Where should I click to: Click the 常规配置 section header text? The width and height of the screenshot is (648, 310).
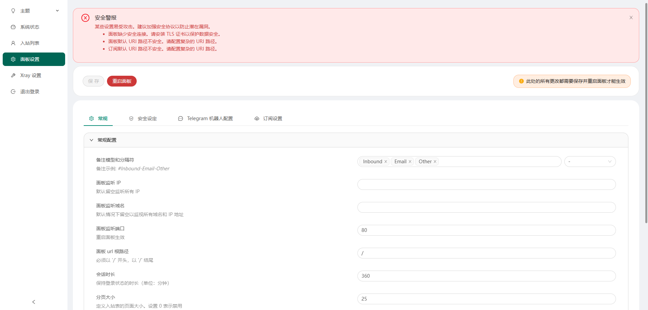pyautogui.click(x=107, y=140)
